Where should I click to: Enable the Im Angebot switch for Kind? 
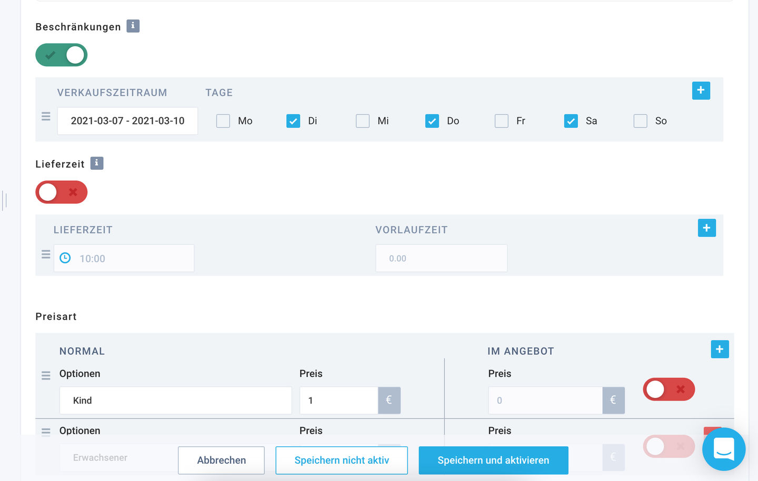(x=669, y=389)
